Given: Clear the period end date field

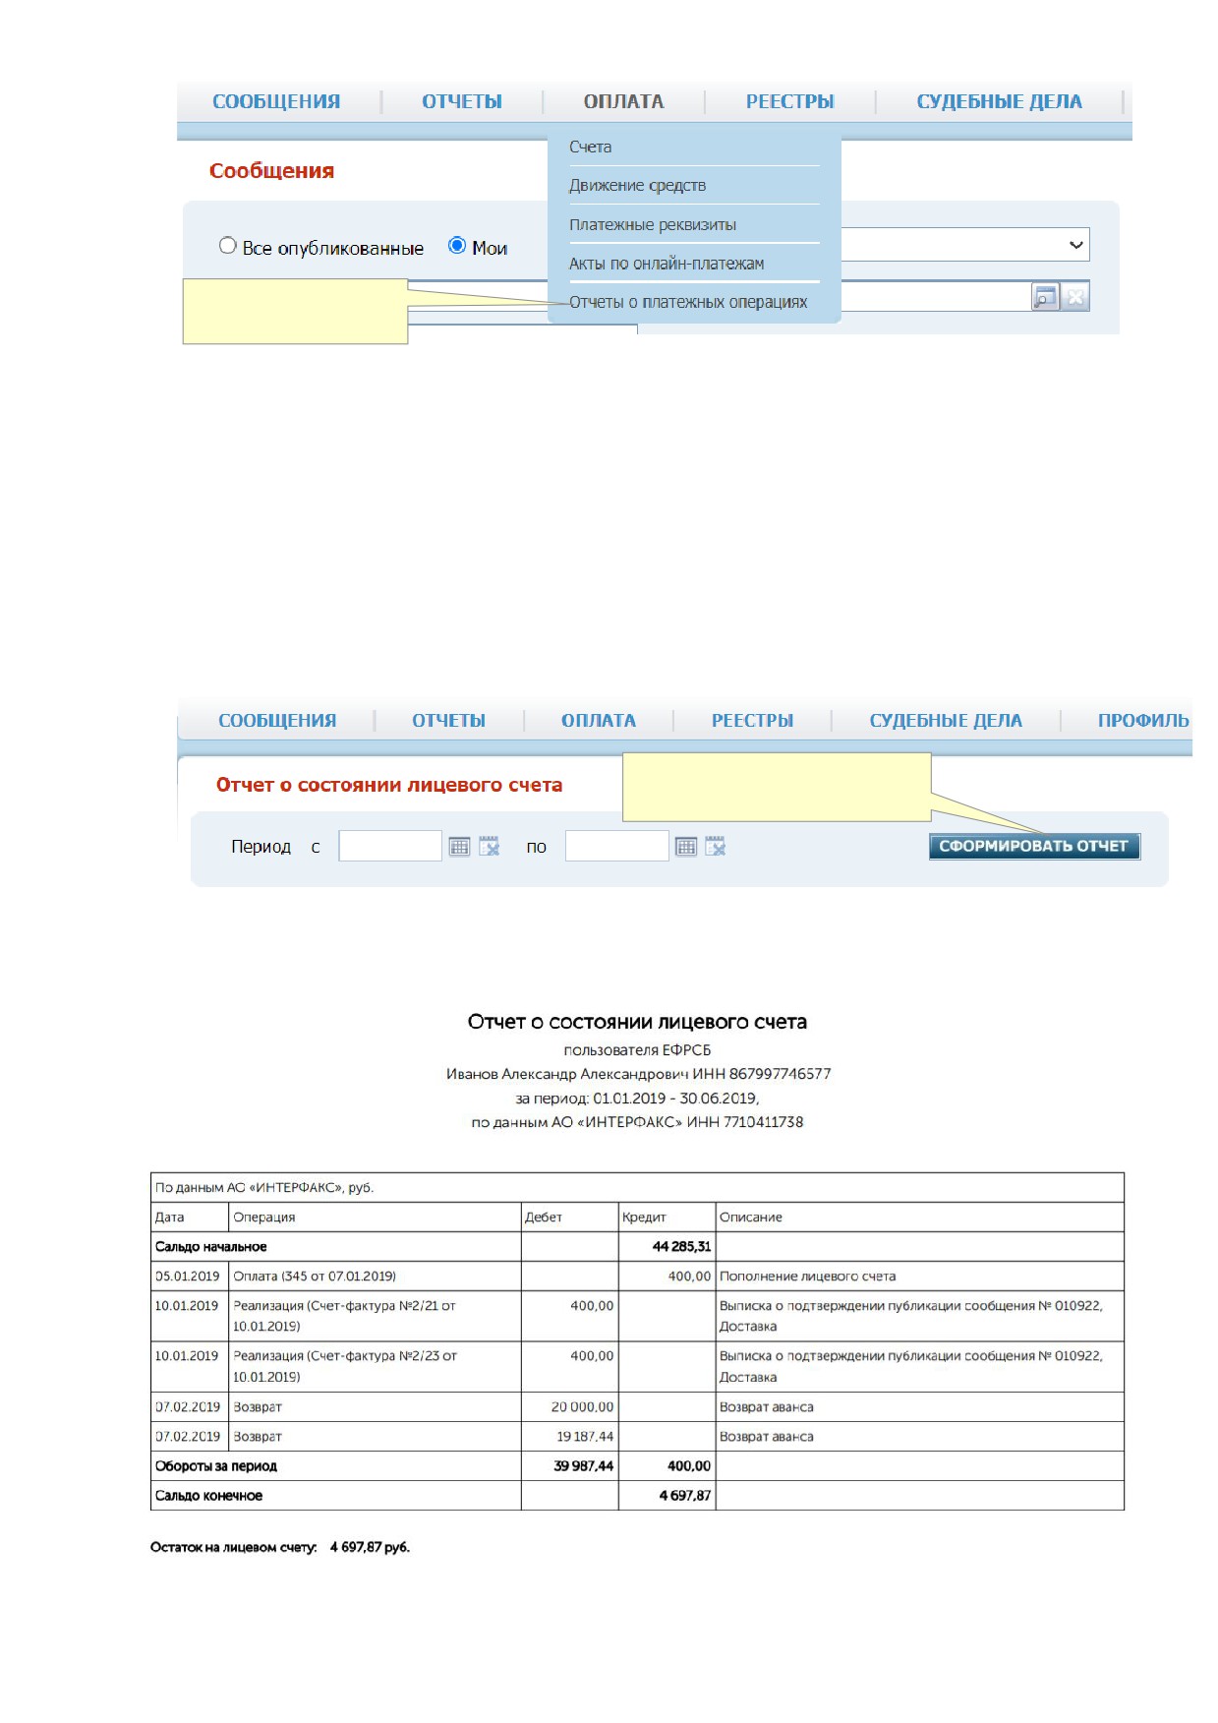Looking at the screenshot, I should 716,847.
